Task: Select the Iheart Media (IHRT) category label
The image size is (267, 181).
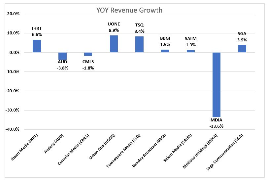Action: (24, 147)
